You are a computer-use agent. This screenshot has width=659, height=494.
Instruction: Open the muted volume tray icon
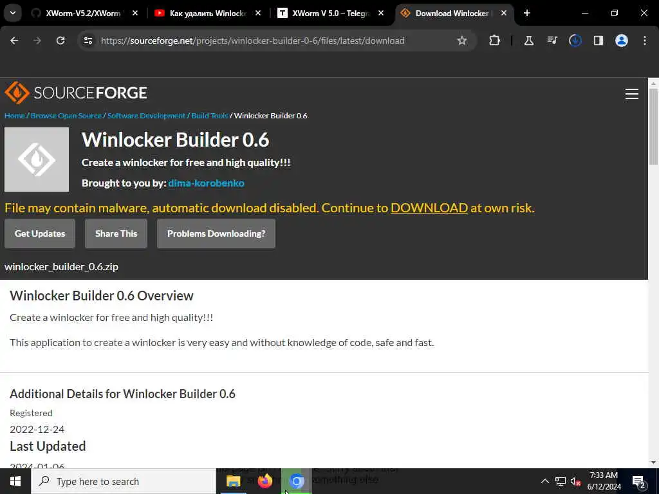(575, 481)
